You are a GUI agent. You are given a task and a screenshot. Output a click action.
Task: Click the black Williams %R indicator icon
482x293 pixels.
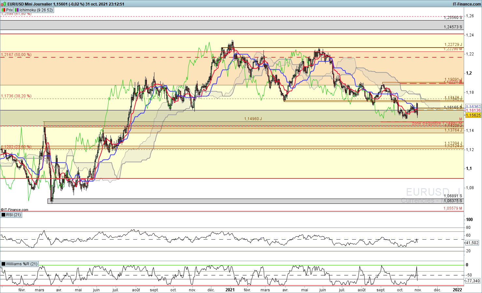click(4, 264)
